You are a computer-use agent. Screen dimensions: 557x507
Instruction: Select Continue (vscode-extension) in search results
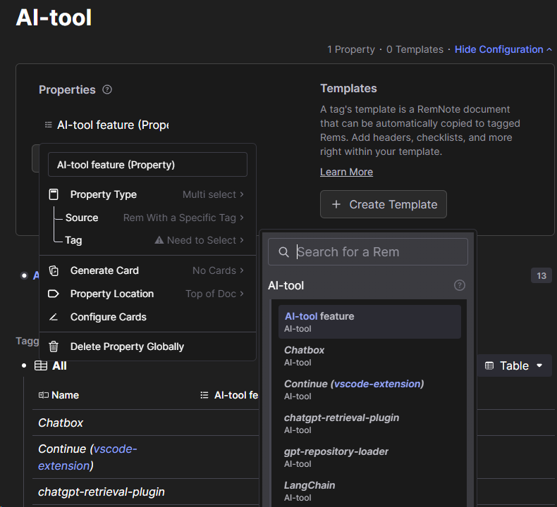coord(369,389)
